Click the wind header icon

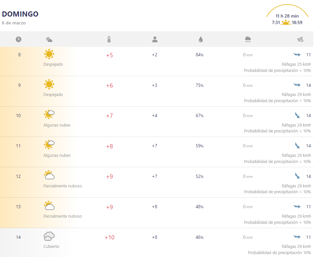tap(300, 40)
